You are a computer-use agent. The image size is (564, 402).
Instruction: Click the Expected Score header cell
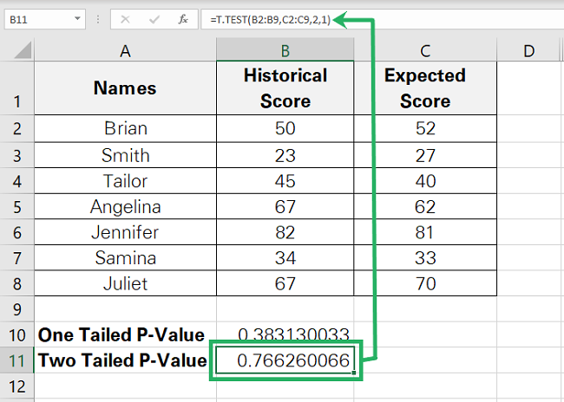[x=424, y=88]
